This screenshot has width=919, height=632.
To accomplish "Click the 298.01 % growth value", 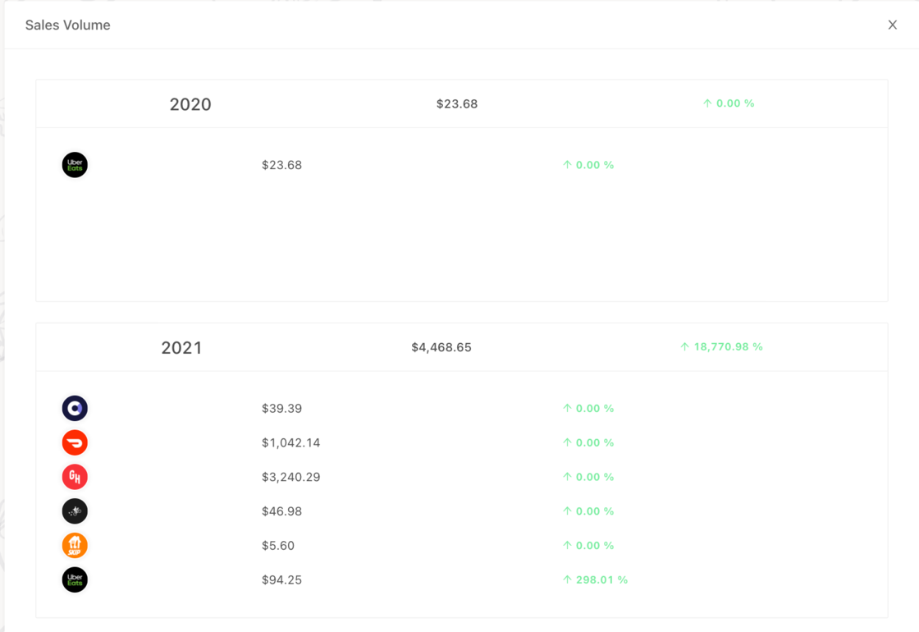I will click(595, 580).
